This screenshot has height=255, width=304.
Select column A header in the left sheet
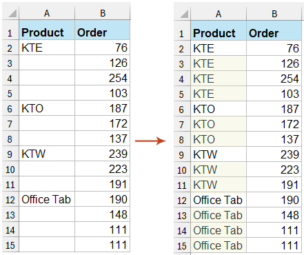[x=47, y=13]
